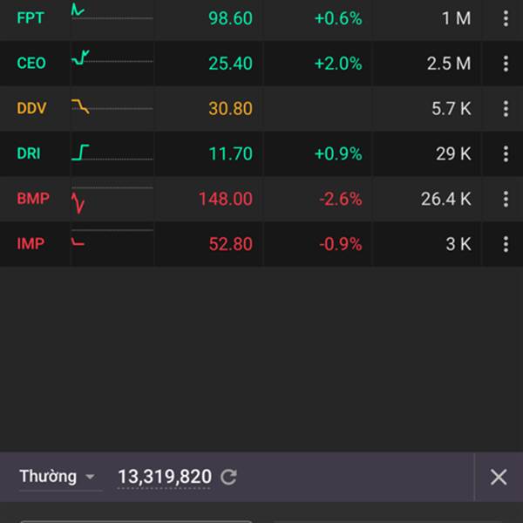Viewport: 523px width, 523px height.
Task: View the CEO sparkline chart
Action: (112, 60)
